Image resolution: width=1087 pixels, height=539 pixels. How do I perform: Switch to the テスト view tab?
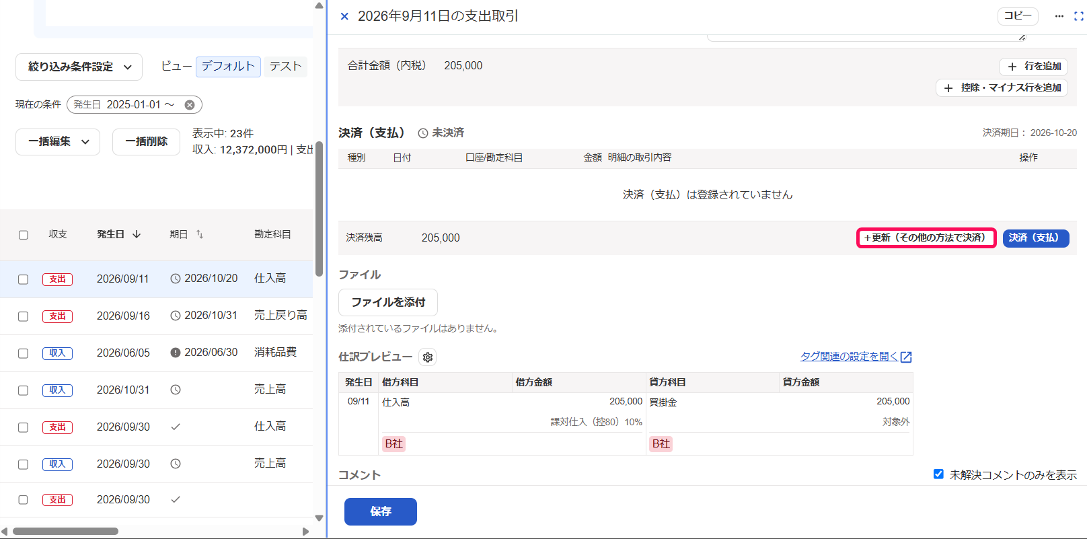point(285,67)
